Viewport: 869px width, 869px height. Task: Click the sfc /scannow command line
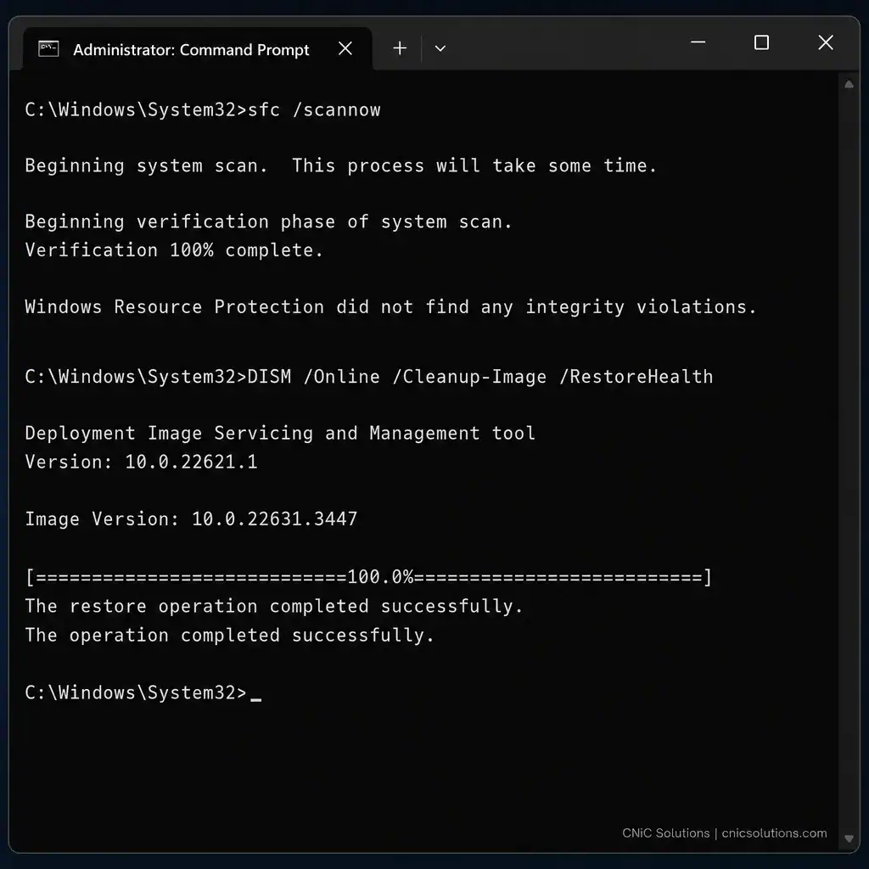pos(203,109)
